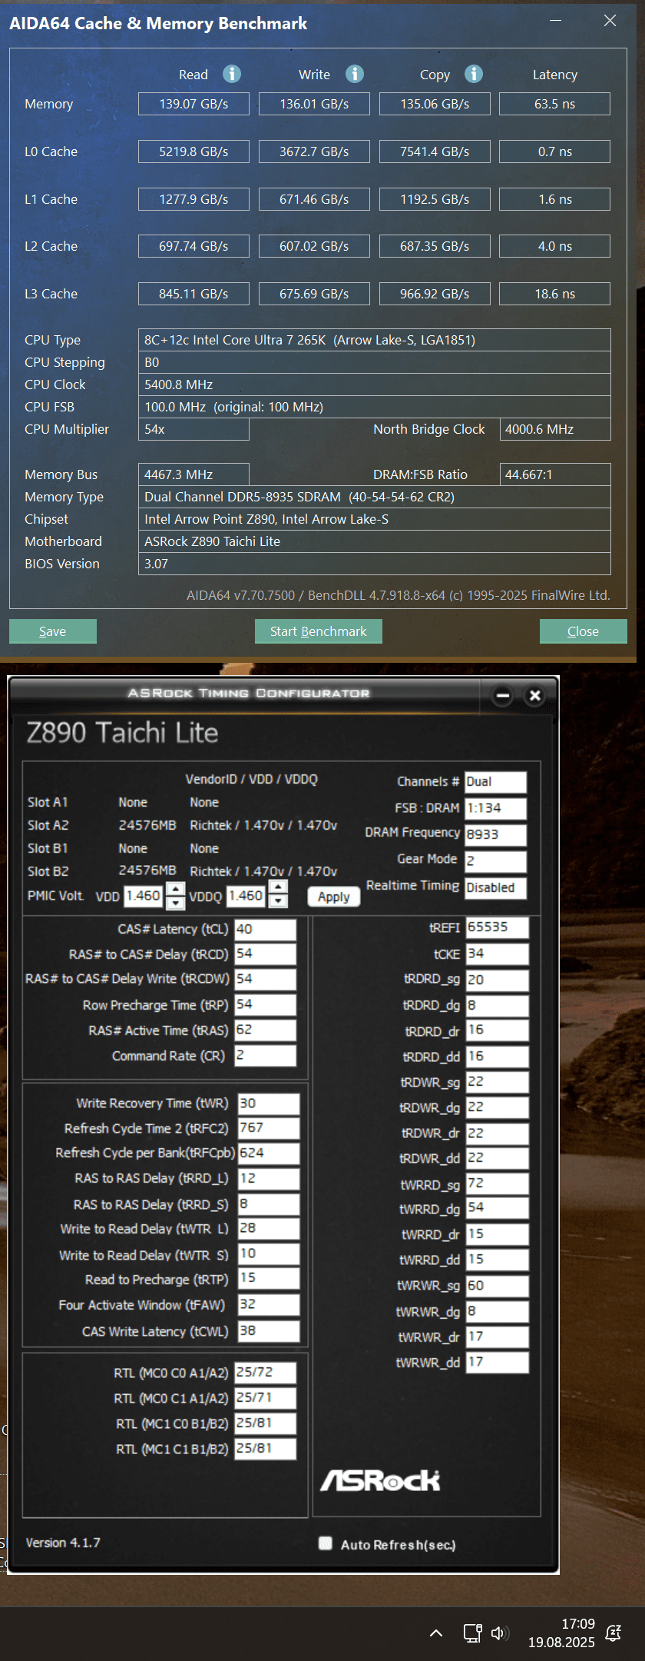Open the notifications bell icon
The width and height of the screenshot is (645, 1661).
pyautogui.click(x=613, y=1633)
